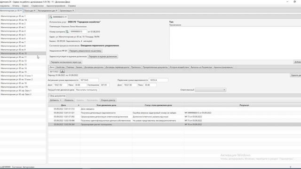Image resolution: width=301 pixels, height=169 pixels.
Task: Expand the Добавить dropdown button
Action: pos(61,100)
